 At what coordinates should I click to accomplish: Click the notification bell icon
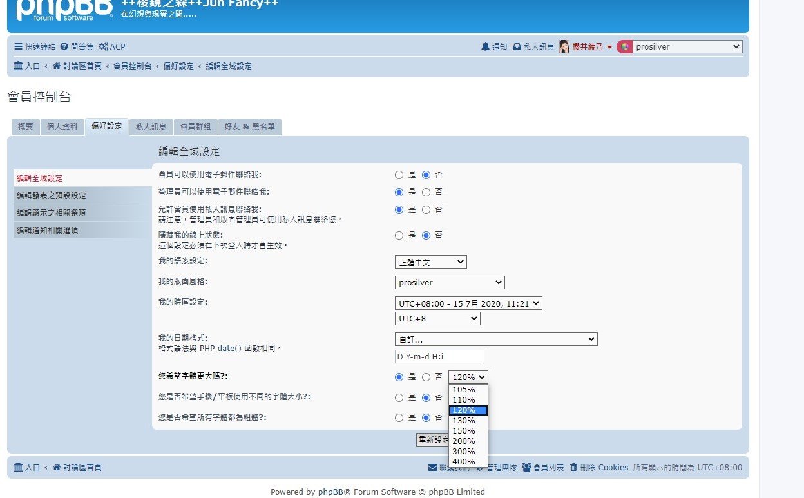(485, 47)
